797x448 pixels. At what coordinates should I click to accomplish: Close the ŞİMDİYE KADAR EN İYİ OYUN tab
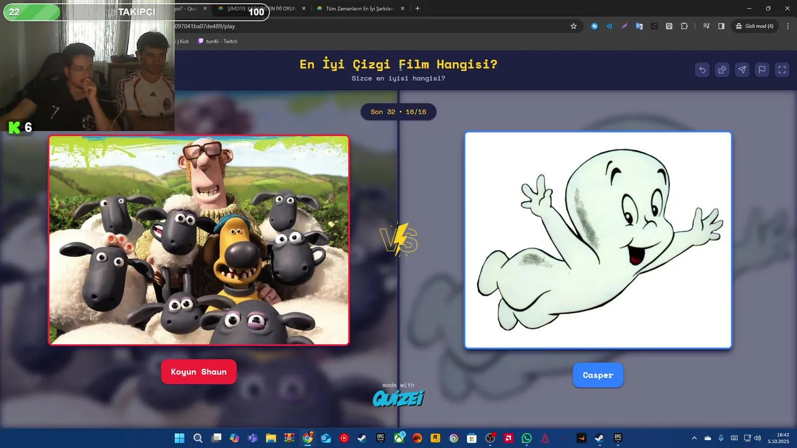303,9
